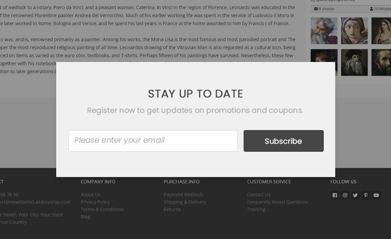This screenshot has width=391, height=239.
Task: Click the Subscribe button
Action: point(283,141)
